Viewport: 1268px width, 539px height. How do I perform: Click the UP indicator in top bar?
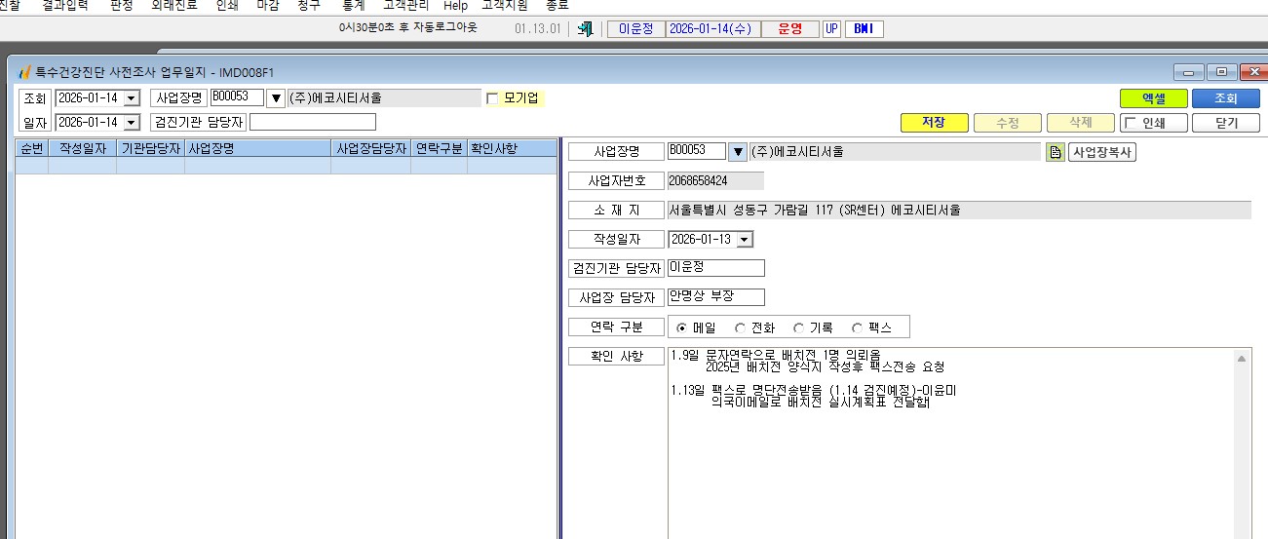[x=831, y=29]
